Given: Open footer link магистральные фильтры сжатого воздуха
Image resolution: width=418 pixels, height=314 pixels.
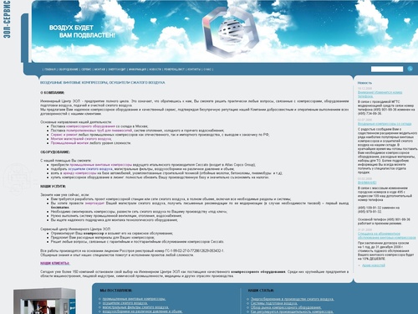Looking at the screenshot, I should 135,307.
